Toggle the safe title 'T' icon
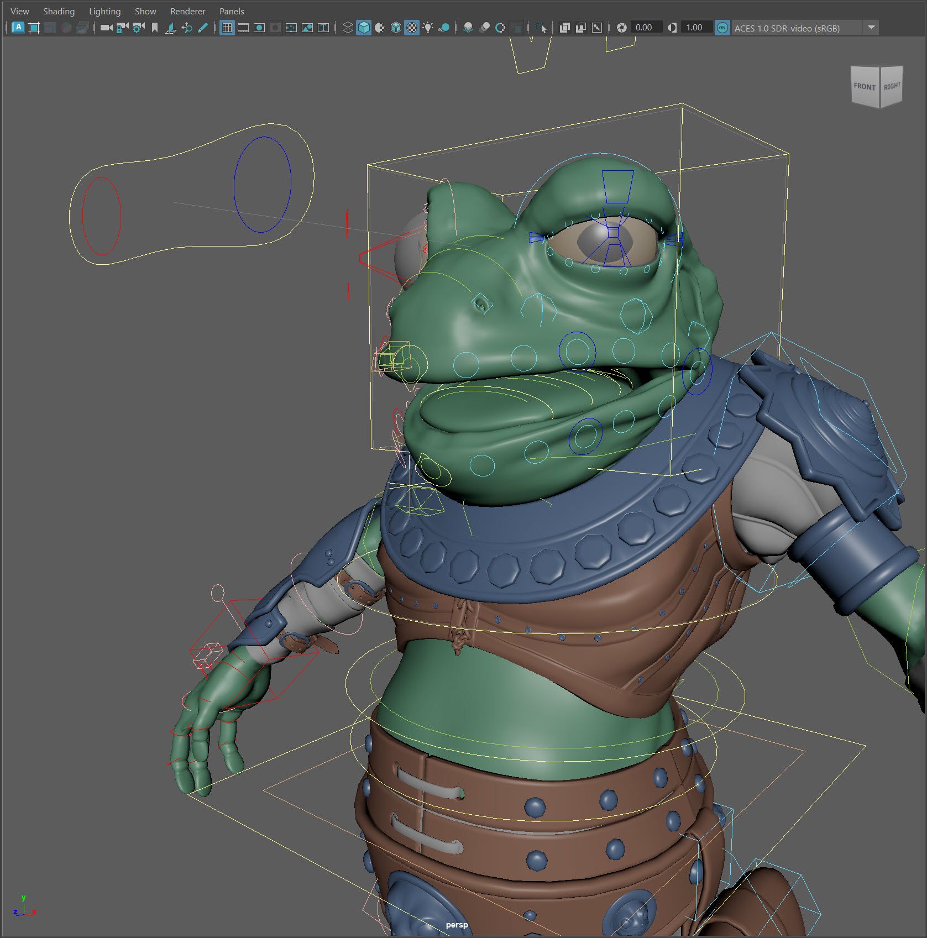The width and height of the screenshot is (927, 938). (x=323, y=28)
